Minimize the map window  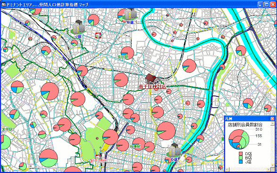pos(261,5)
